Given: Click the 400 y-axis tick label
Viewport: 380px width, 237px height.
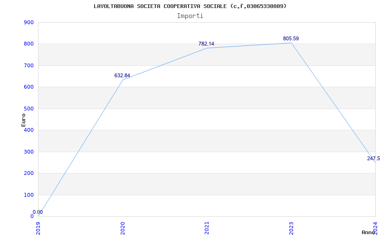Looking at the screenshot, I should tap(28, 130).
